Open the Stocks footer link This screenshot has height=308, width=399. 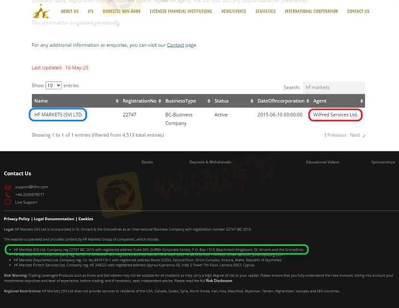coord(147,162)
